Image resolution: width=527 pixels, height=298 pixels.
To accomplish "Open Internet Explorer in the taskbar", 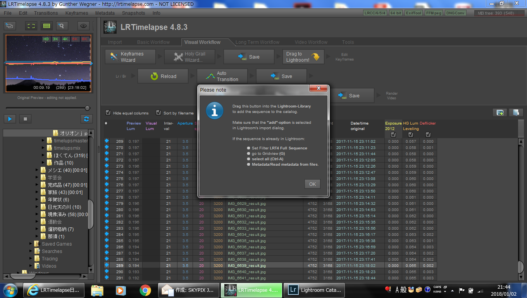I will pyautogui.click(x=54, y=290).
